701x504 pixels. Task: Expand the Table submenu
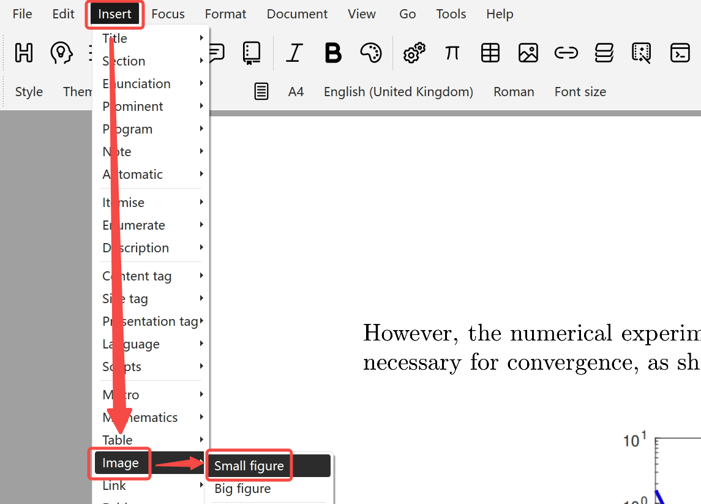coord(151,440)
